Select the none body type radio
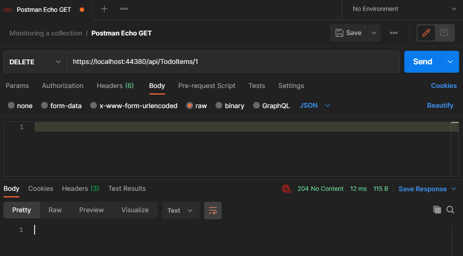This screenshot has height=256, width=463. pyautogui.click(x=11, y=105)
